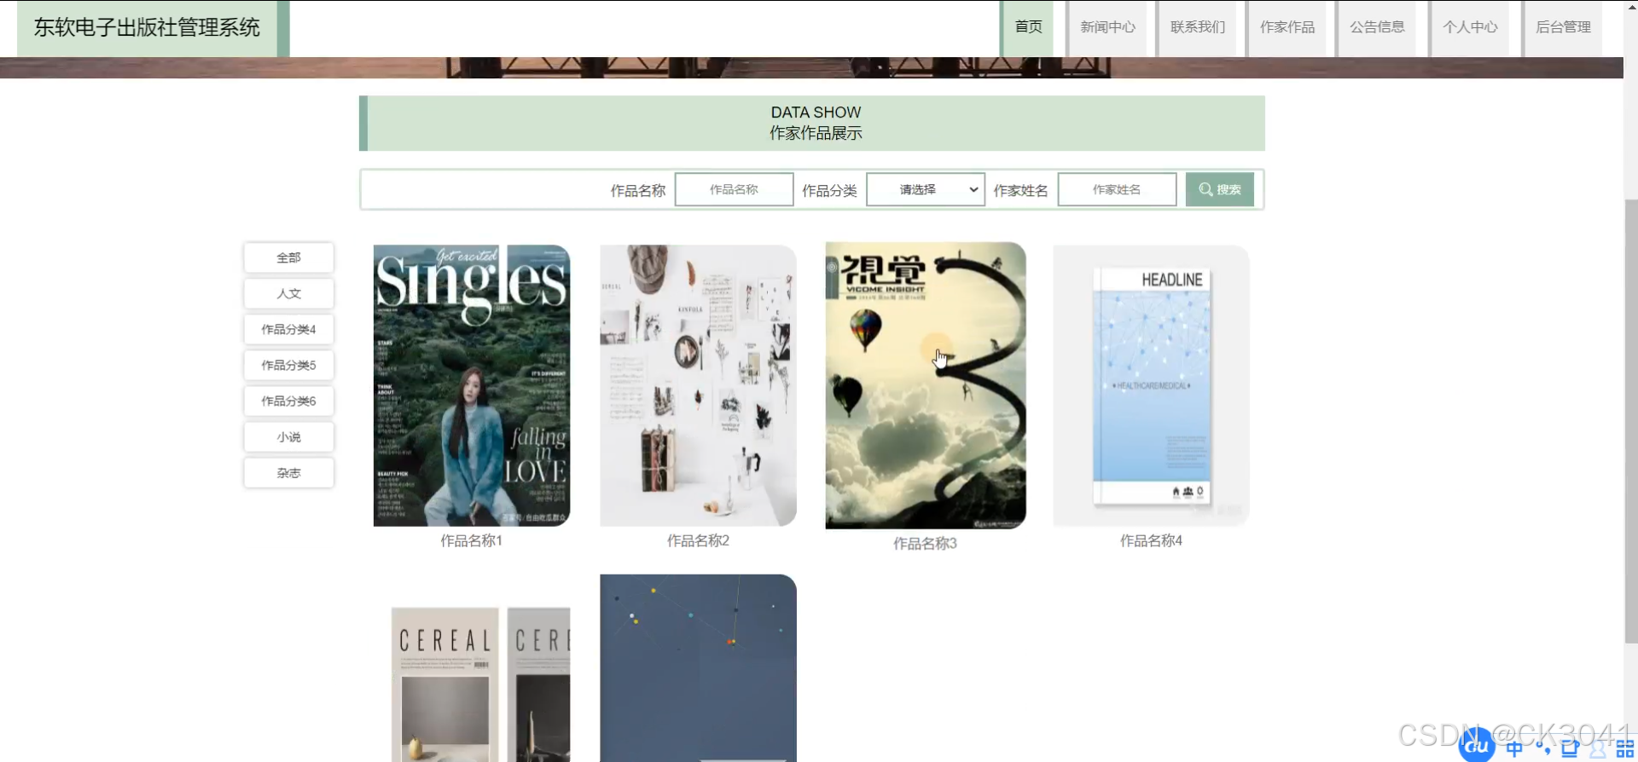Select the 作品分类5 category filter

pyautogui.click(x=288, y=365)
